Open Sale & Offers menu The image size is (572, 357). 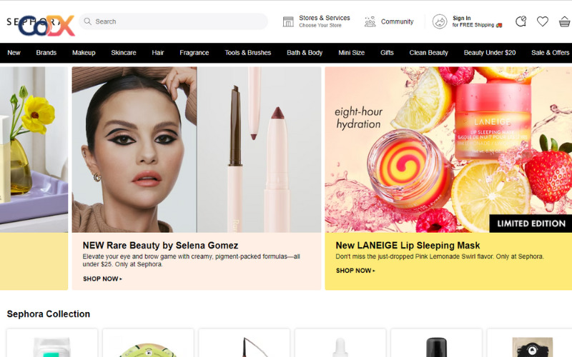point(550,53)
